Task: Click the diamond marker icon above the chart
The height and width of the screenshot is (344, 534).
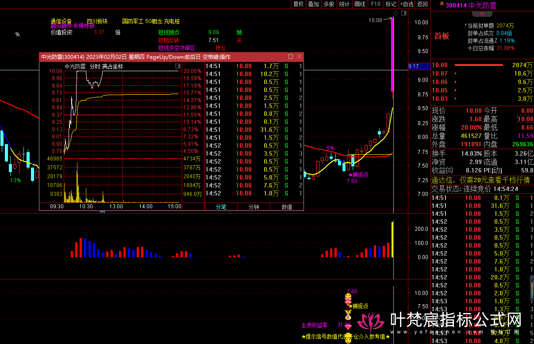Action: tap(395, 13)
